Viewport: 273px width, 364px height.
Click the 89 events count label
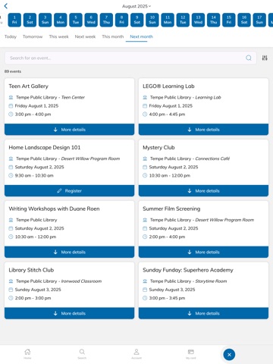13,71
